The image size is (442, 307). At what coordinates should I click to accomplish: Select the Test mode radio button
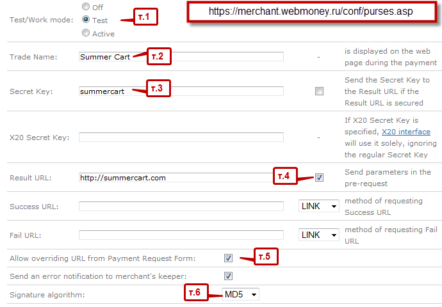86,20
